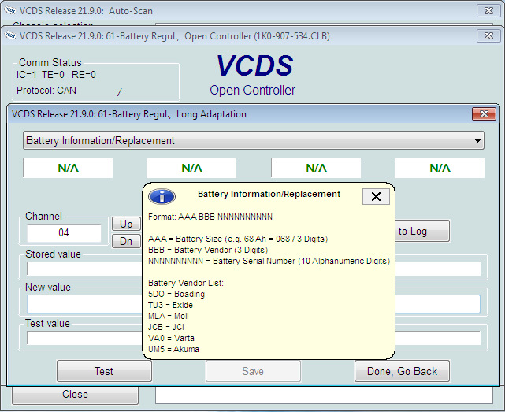505x412 pixels.
Task: Click the 'Battery Vendor List:' heading
Action: [186, 283]
